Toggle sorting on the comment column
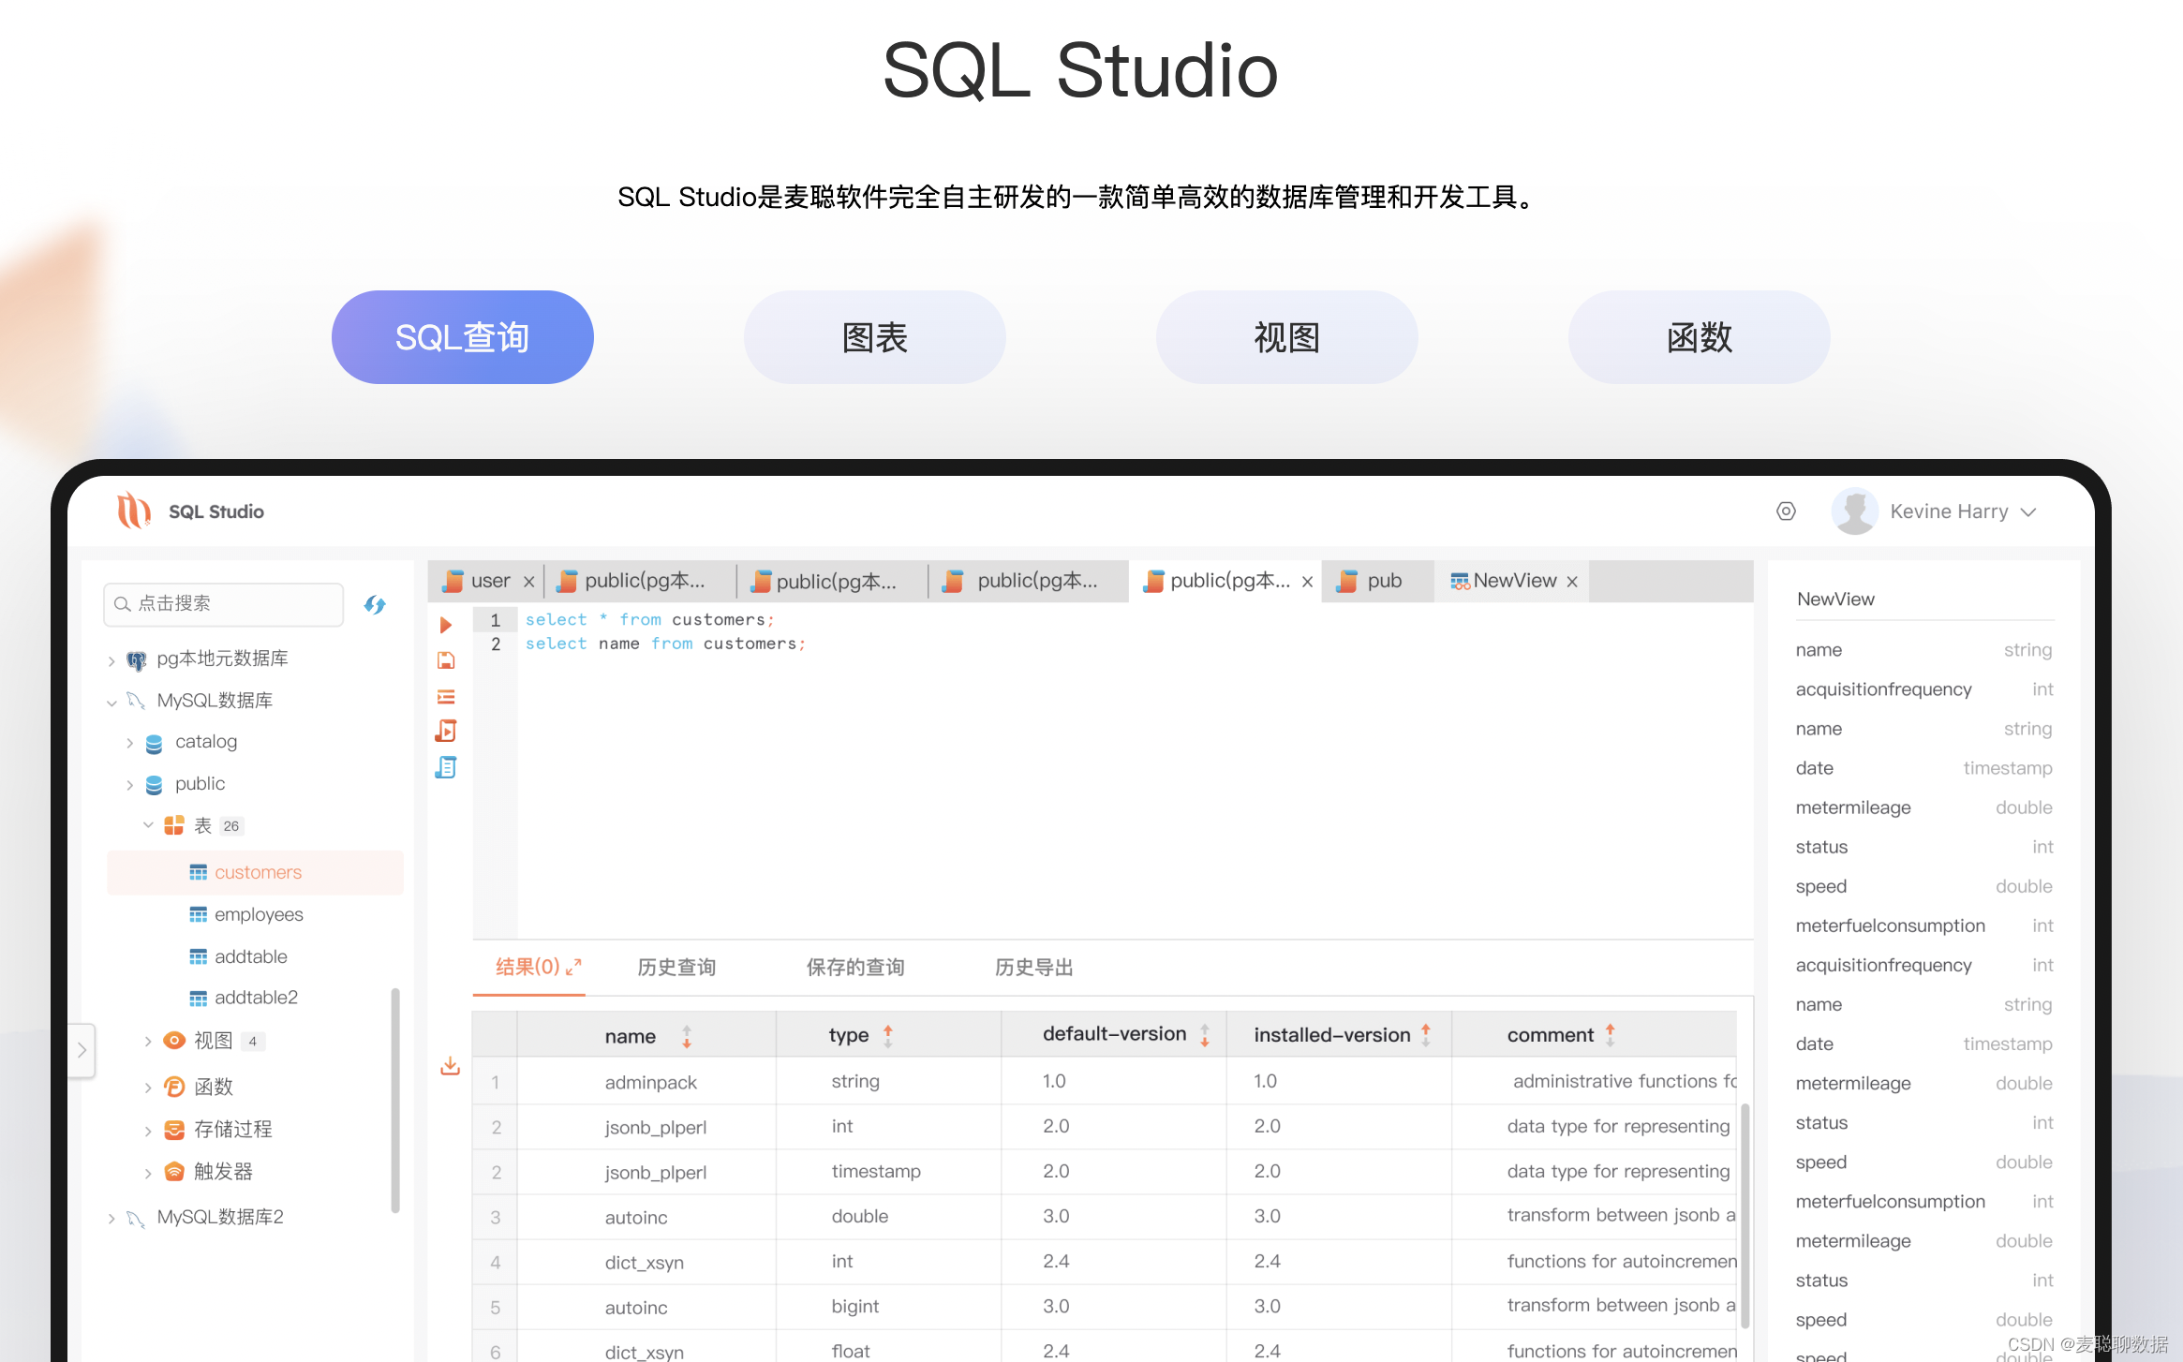Viewport: 2183px width, 1362px height. pyautogui.click(x=1610, y=1035)
